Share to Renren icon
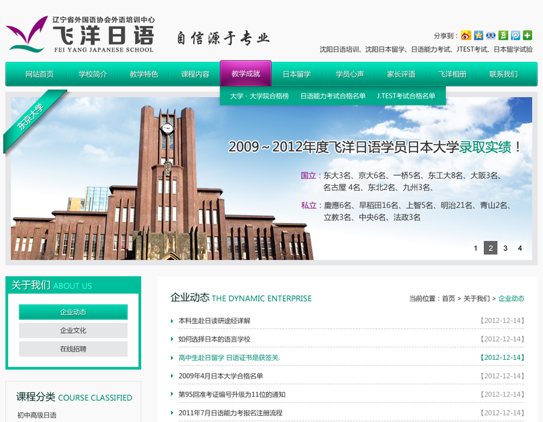 click(x=491, y=36)
